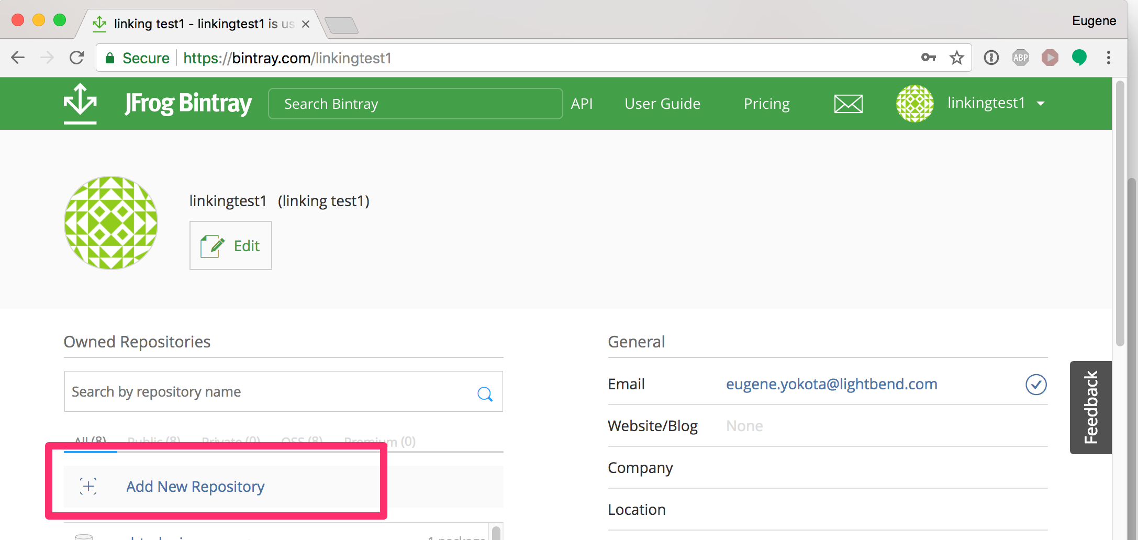Image resolution: width=1138 pixels, height=540 pixels.
Task: Click the Edit profile button
Action: pyautogui.click(x=231, y=245)
